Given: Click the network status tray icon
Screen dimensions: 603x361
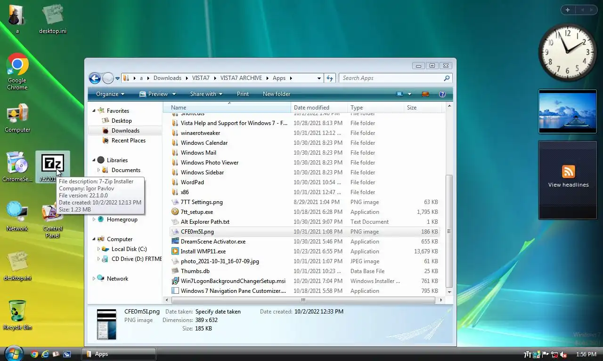Looking at the screenshot, I should (554, 354).
